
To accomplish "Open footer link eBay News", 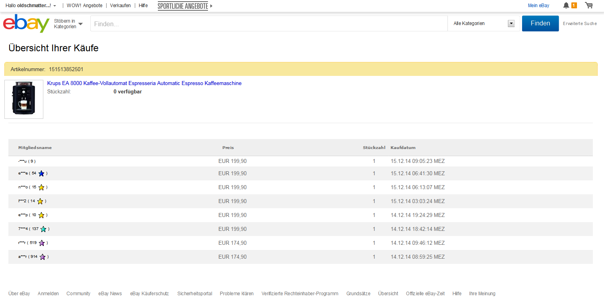I will tap(110, 294).
